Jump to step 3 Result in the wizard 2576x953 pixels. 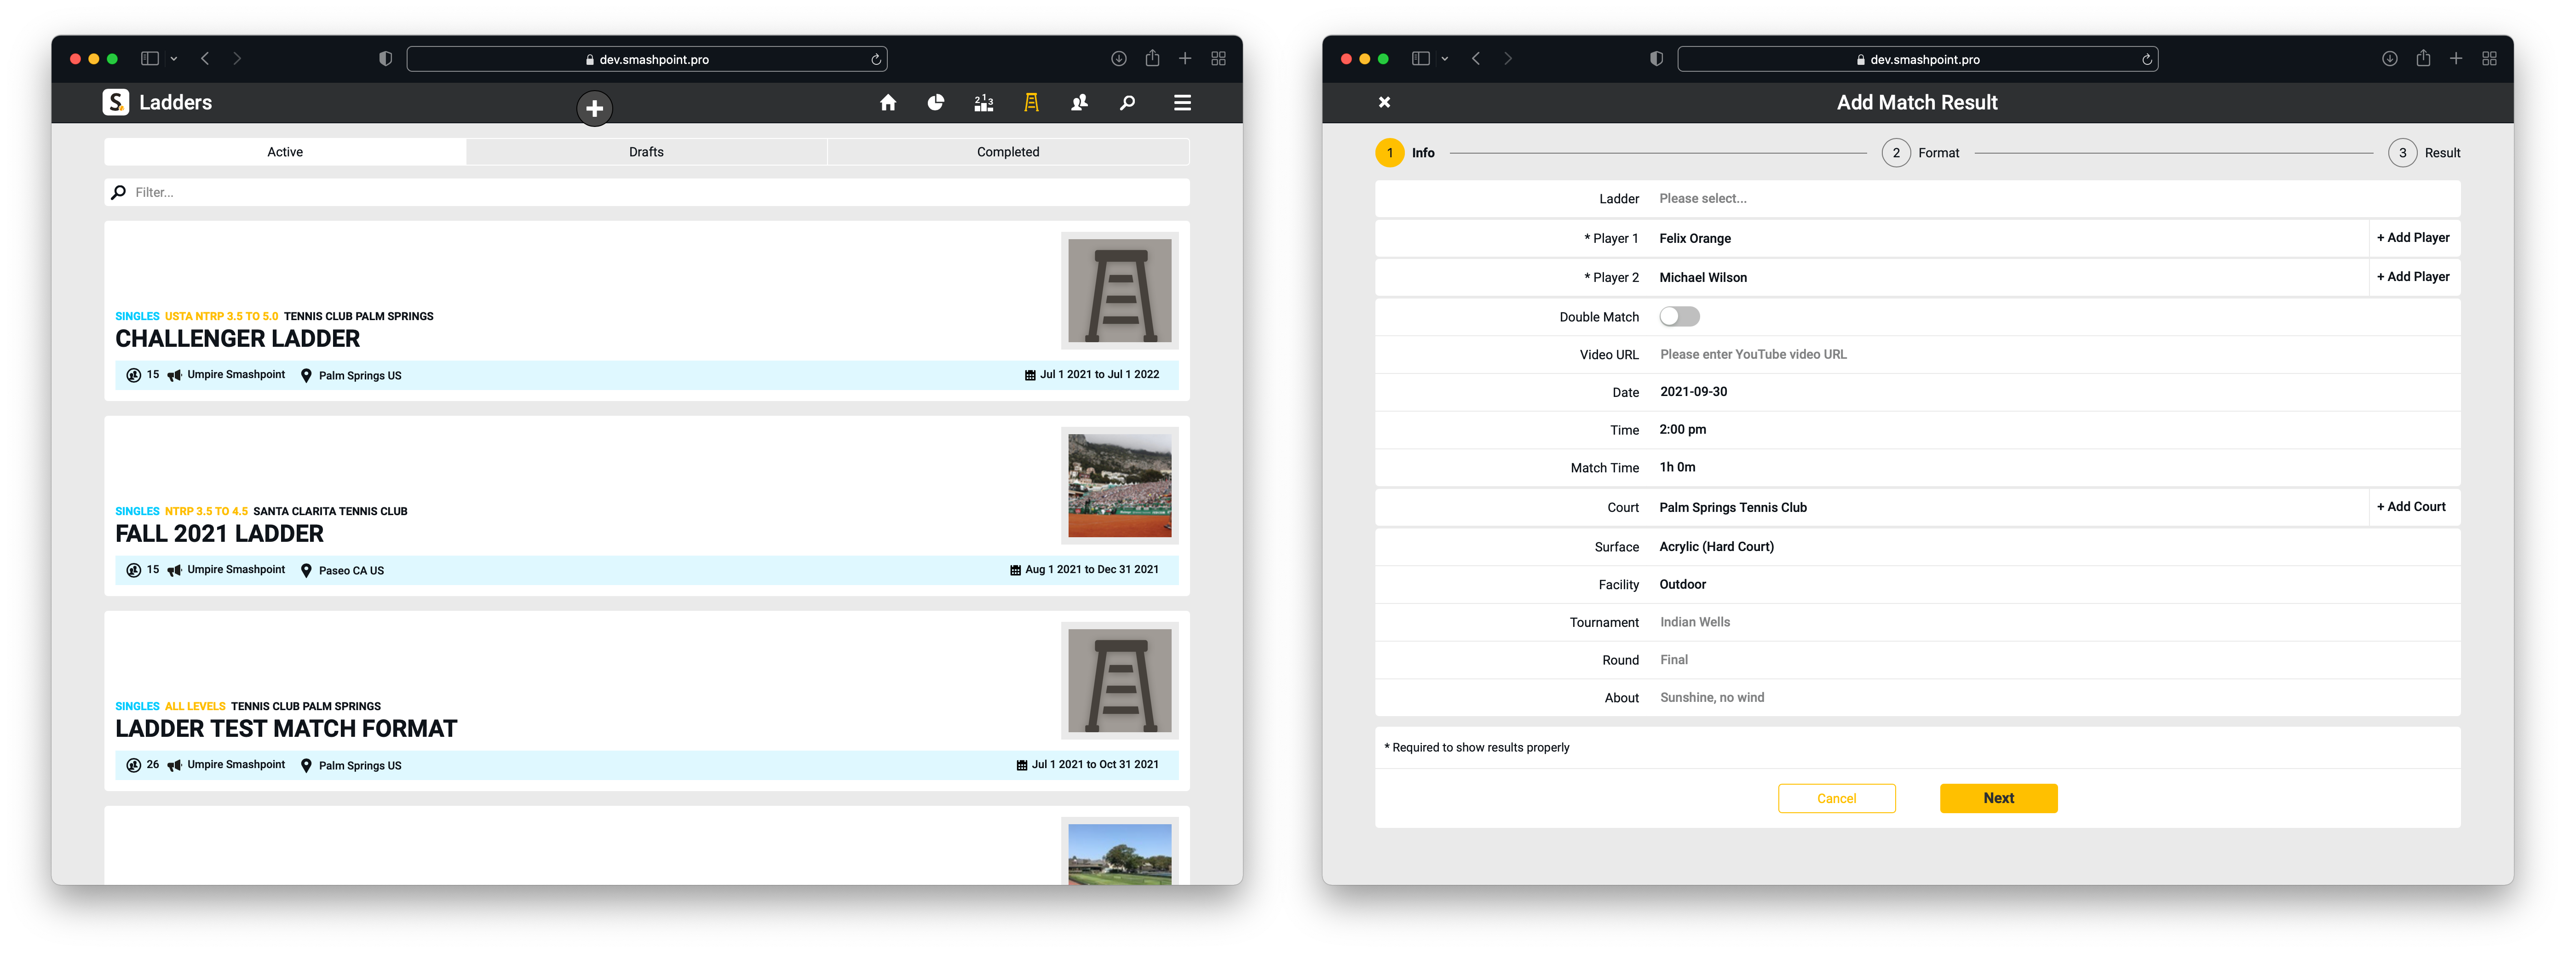2425,153
